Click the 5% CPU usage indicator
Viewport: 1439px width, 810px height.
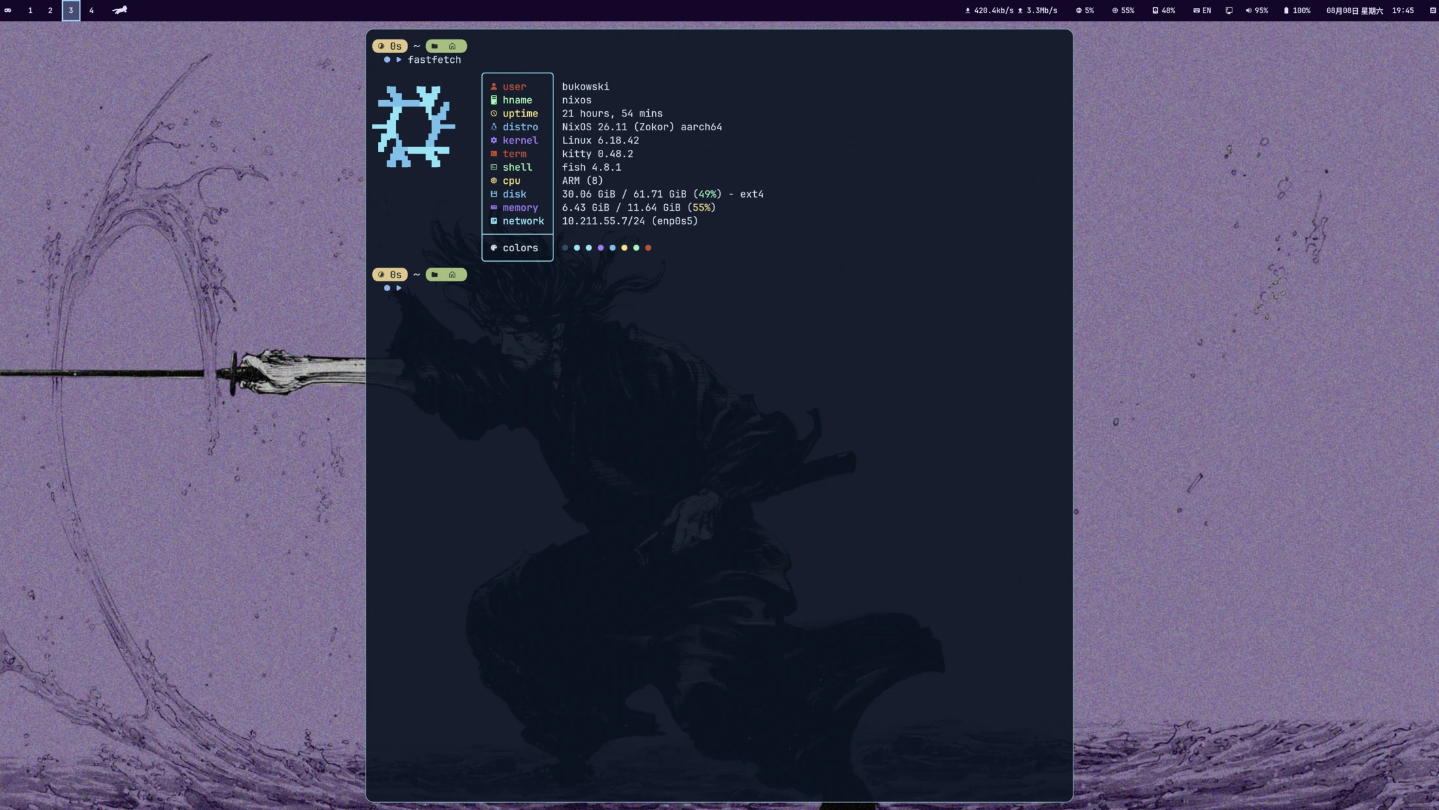1085,10
